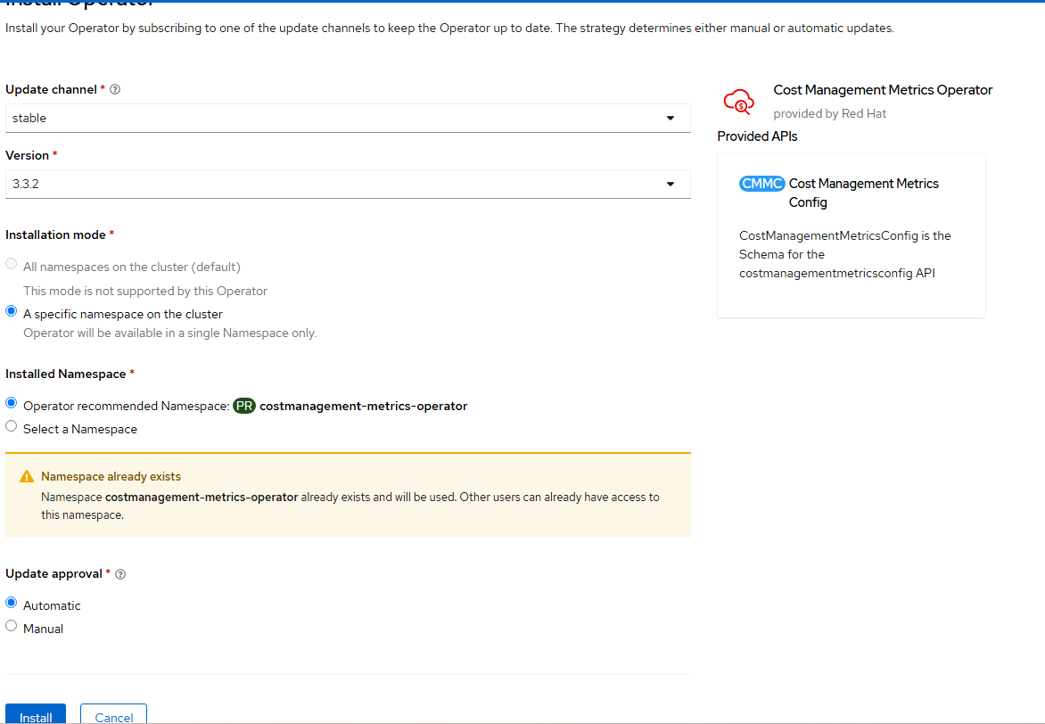Screen dimensions: 1045x724
Task: Set Update approval to Automatic
Action: [12, 603]
